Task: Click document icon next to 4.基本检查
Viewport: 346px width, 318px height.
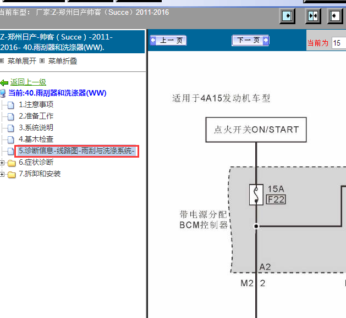Action: click(x=11, y=140)
